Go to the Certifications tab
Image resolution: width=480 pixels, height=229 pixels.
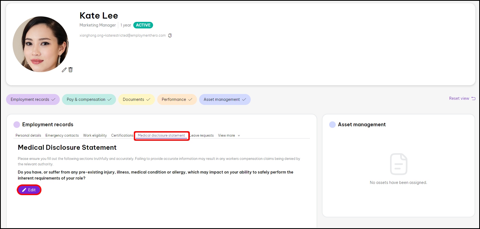click(x=122, y=136)
